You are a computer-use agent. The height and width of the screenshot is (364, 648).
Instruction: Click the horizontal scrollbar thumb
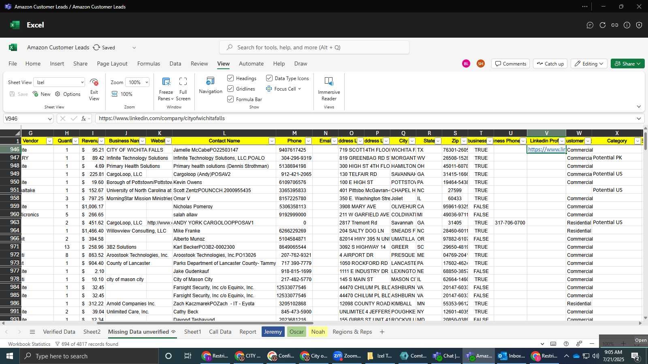pyautogui.click(x=205, y=323)
